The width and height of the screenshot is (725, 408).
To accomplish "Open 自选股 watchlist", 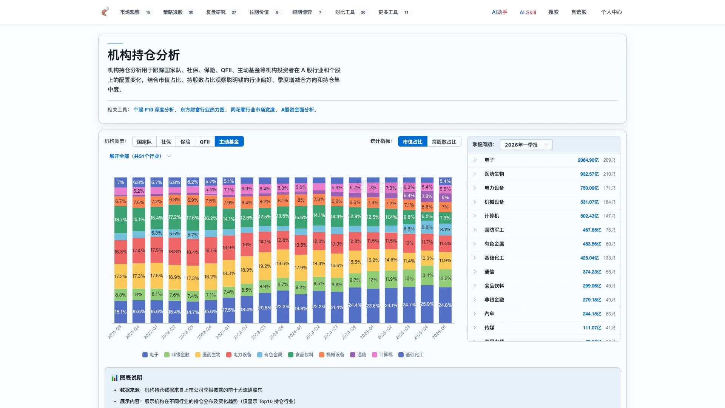I will point(579,12).
